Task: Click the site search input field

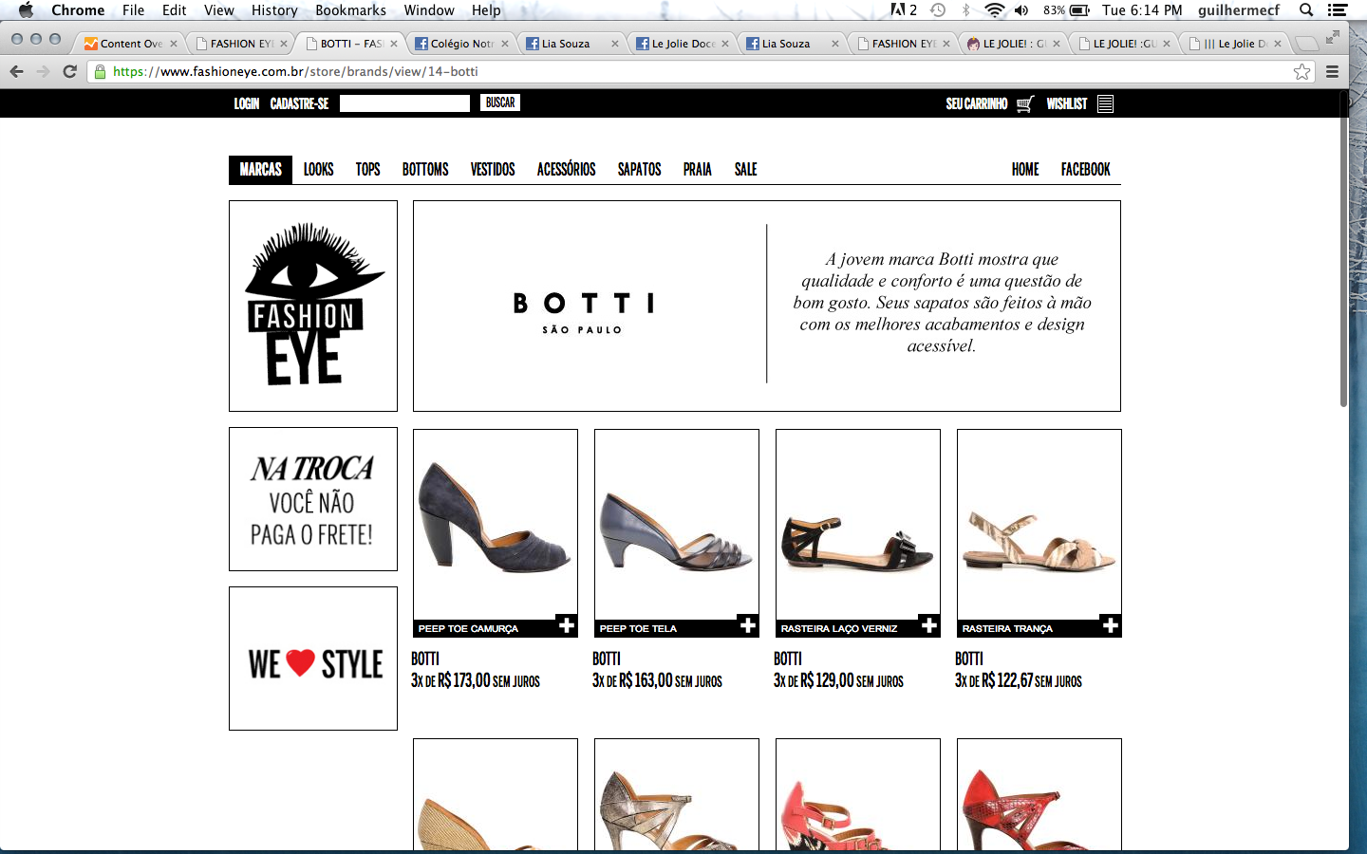Action: click(x=404, y=103)
